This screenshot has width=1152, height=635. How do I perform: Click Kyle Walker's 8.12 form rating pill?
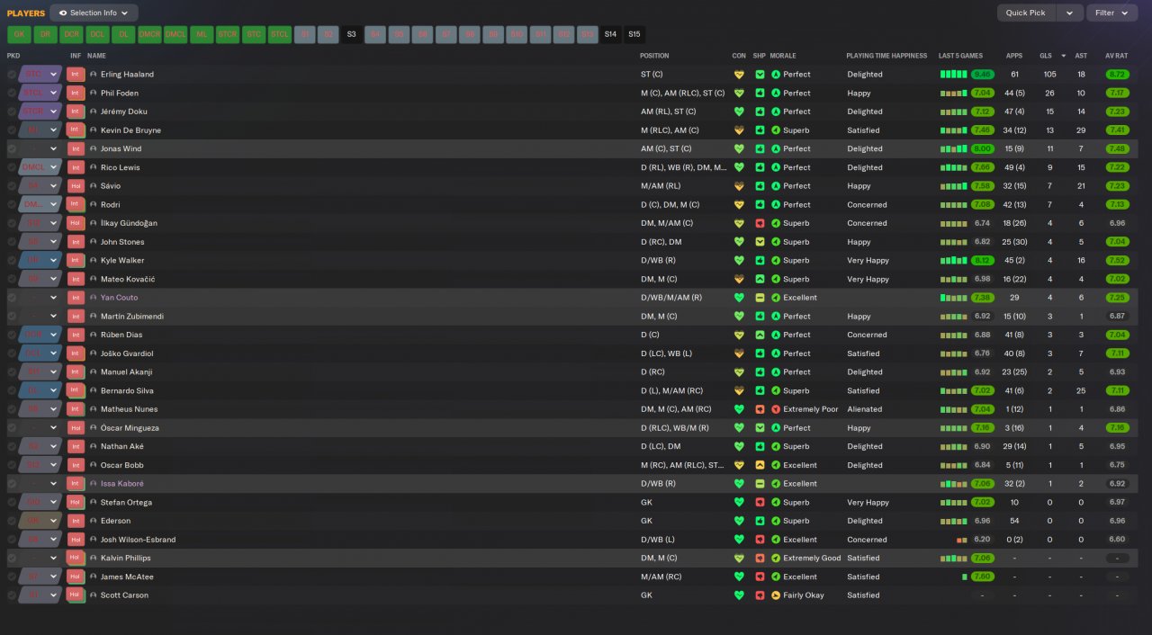pyautogui.click(x=983, y=261)
